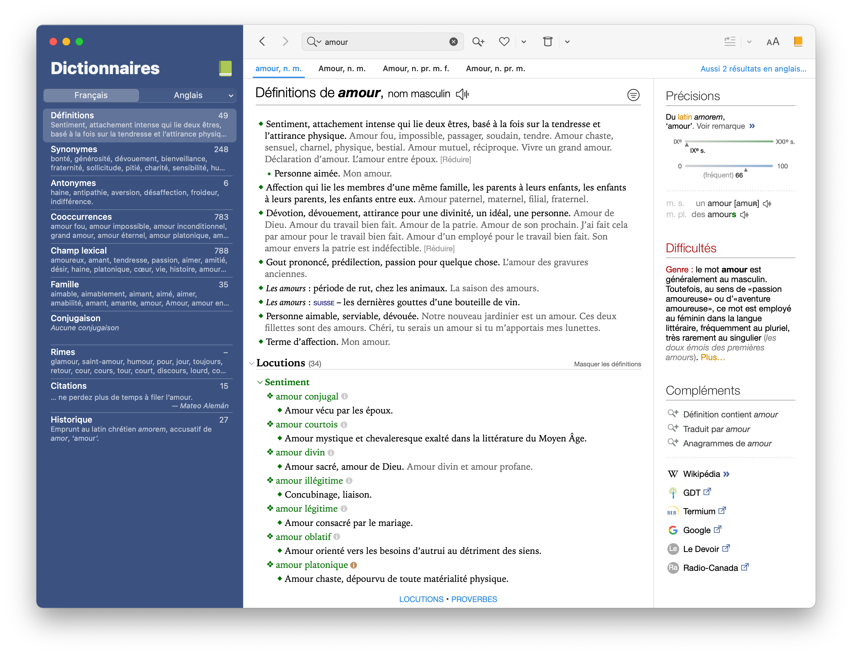Open Famille dictionary in sidebar
This screenshot has height=656, width=852.
click(x=139, y=294)
